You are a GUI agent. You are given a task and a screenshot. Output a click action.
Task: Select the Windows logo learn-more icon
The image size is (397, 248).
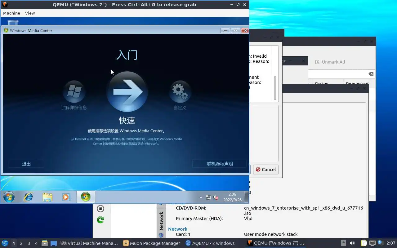point(74,91)
